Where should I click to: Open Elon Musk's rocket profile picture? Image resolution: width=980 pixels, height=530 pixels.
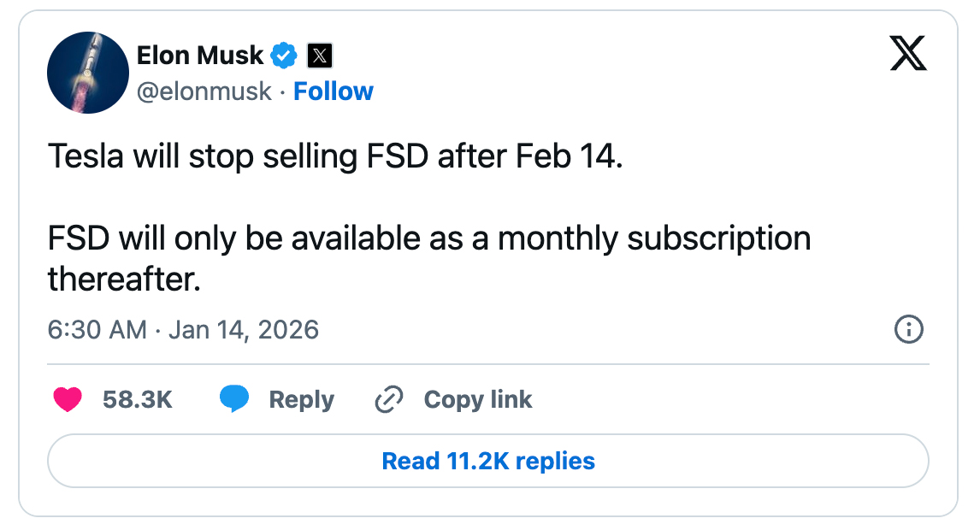tap(88, 73)
